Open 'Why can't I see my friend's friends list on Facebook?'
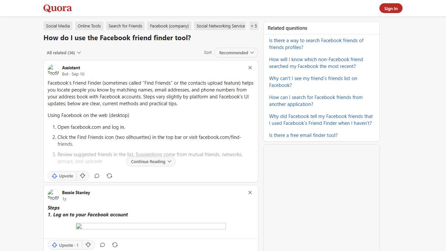446x251 pixels. tap(313, 82)
